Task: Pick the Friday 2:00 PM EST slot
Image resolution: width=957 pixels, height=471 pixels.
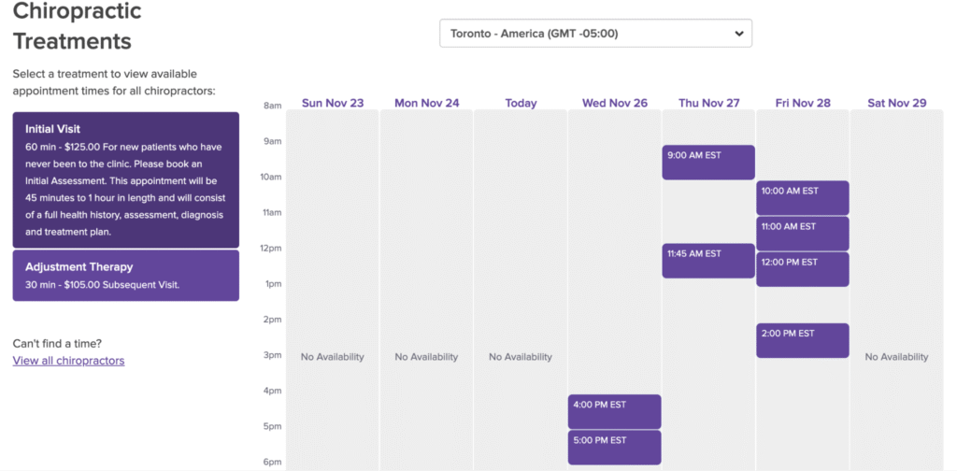Action: [x=803, y=340]
